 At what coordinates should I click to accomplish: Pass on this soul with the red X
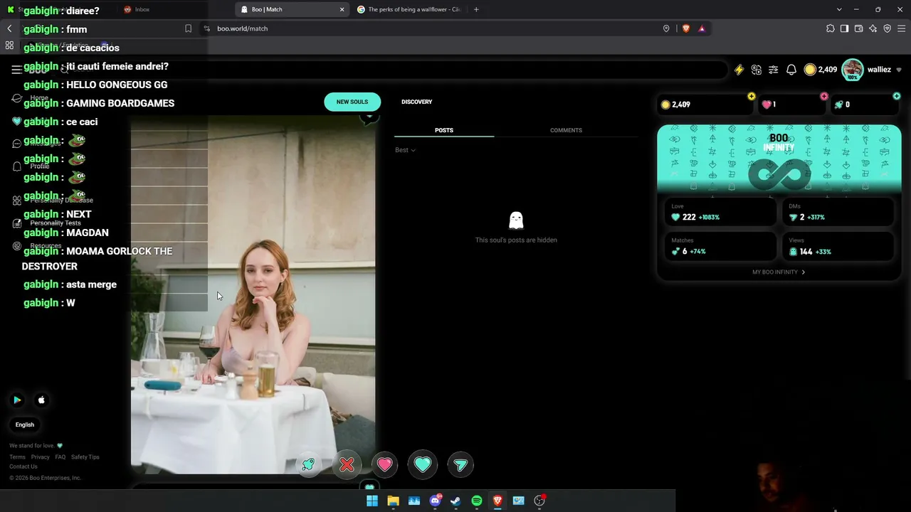coord(347,464)
